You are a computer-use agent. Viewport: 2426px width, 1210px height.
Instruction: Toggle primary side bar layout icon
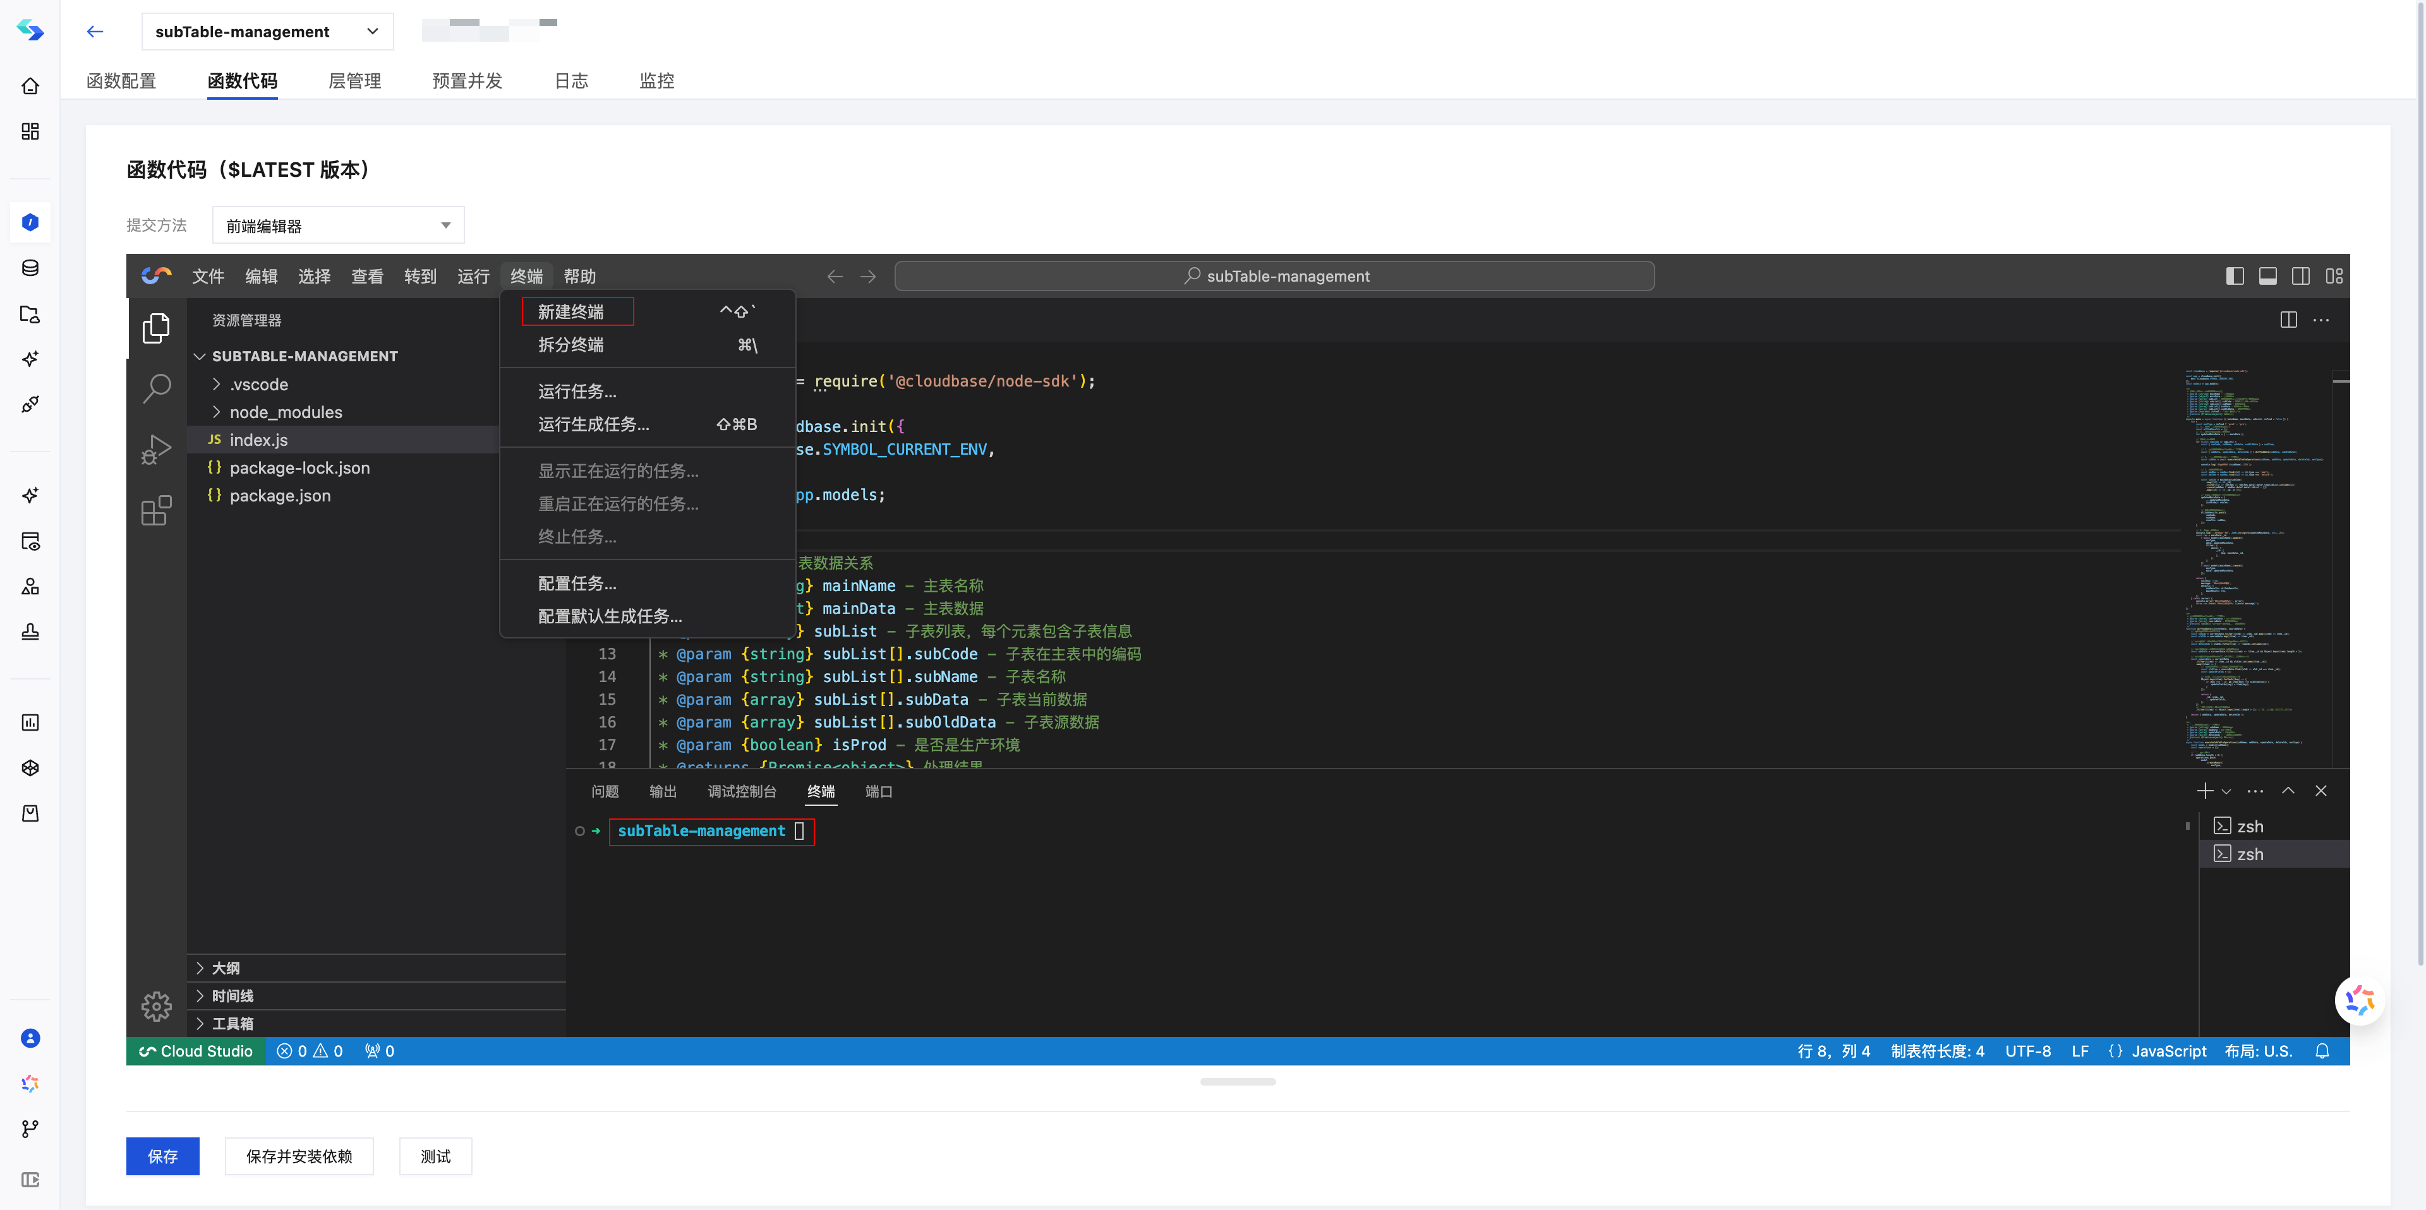tap(2235, 276)
